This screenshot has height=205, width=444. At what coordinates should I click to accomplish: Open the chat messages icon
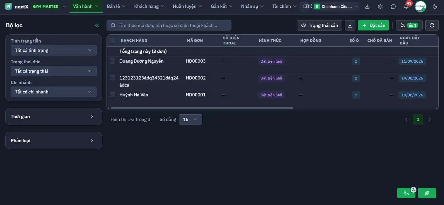pos(393,6)
